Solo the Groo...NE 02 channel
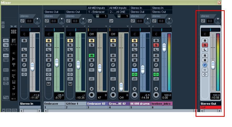232x127 pixels. 113,45
